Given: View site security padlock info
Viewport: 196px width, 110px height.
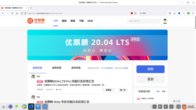Looking at the screenshot, I should (25, 13).
